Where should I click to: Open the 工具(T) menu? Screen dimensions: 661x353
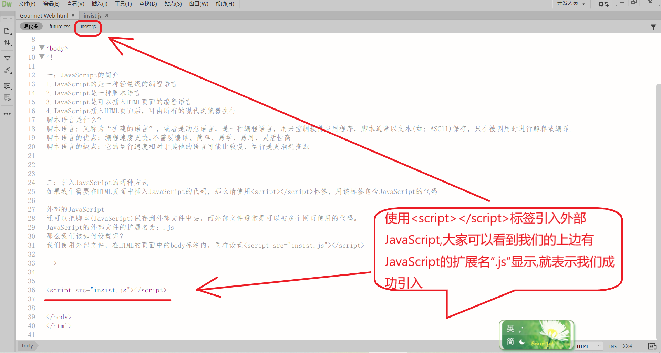[x=123, y=4]
